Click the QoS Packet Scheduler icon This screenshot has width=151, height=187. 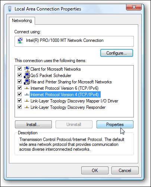click(x=27, y=75)
